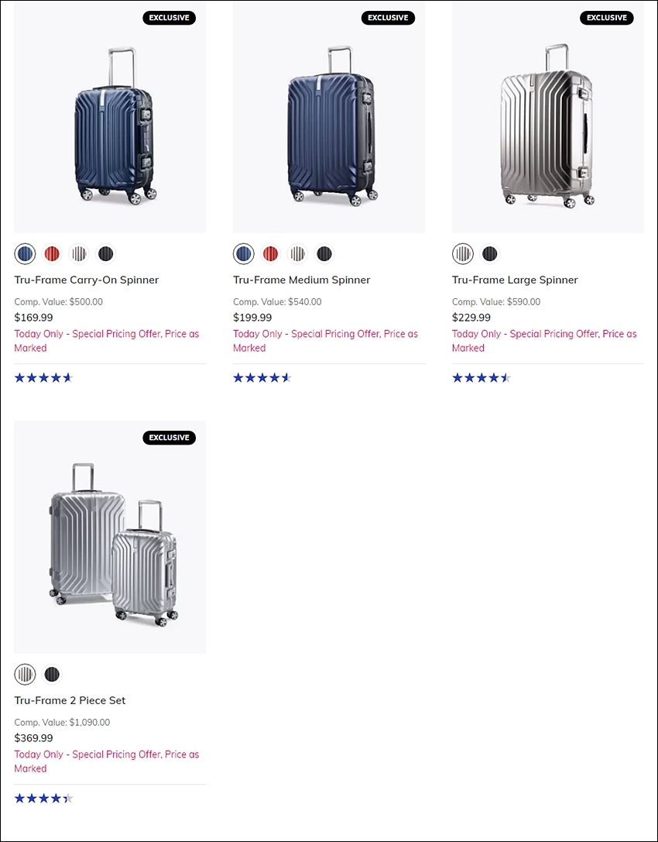Screen dimensions: 658x842
Task: Open Tru-Frame Large Spinner title link
Action: (x=515, y=280)
